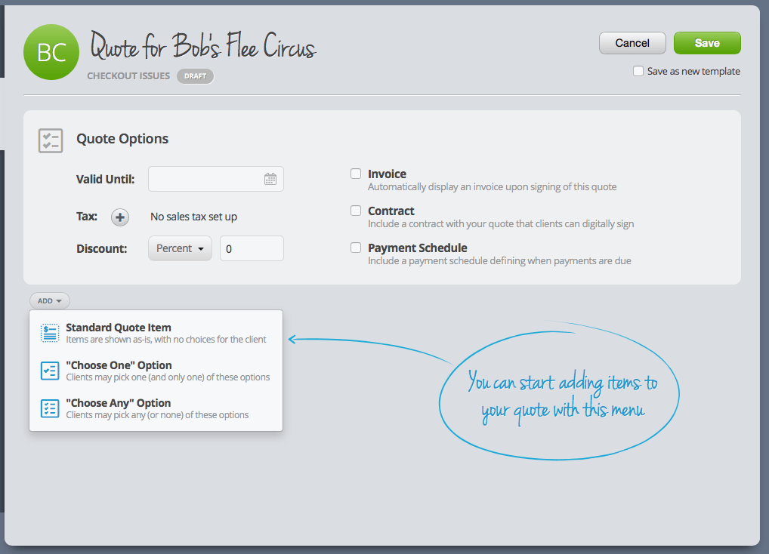Click the Standard Quote Item icon
The width and height of the screenshot is (769, 554).
point(50,333)
